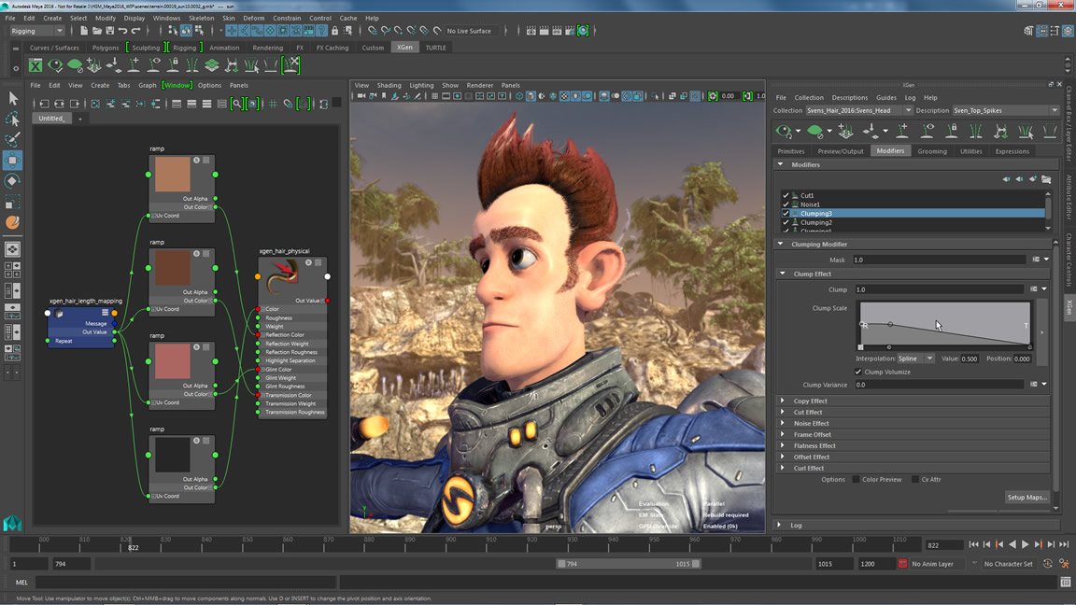
Task: Click the current frame field showing 822
Action: (x=943, y=545)
